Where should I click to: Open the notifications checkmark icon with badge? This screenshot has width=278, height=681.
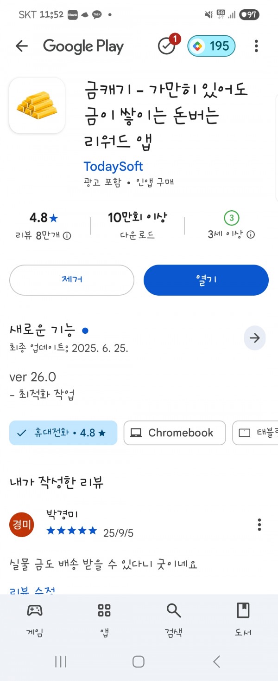click(x=168, y=45)
